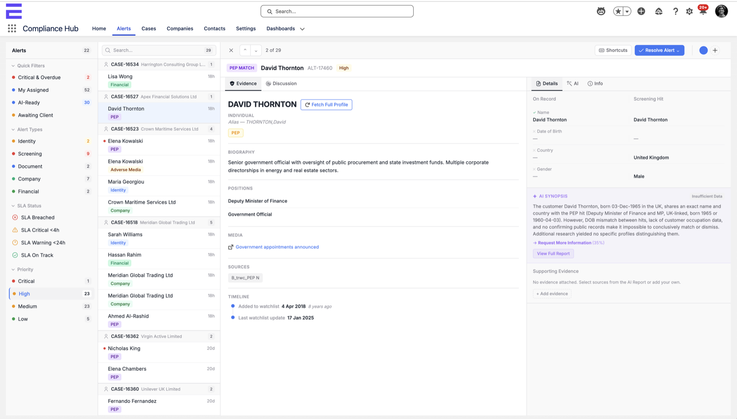This screenshot has width=737, height=419.
Task: Click View Full Report button
Action: 553,253
